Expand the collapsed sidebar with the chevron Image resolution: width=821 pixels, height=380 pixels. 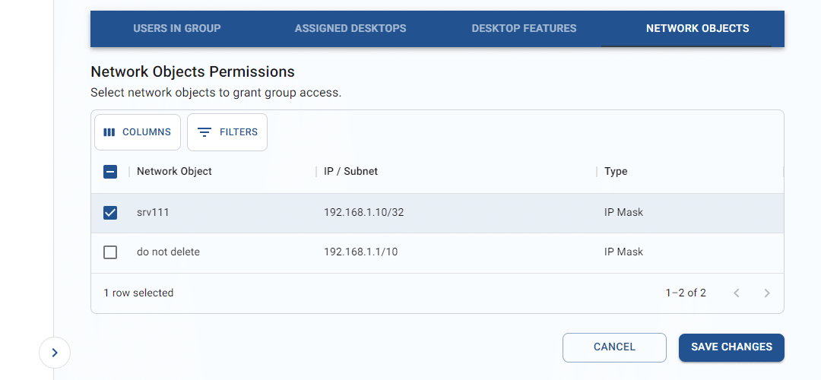click(55, 353)
